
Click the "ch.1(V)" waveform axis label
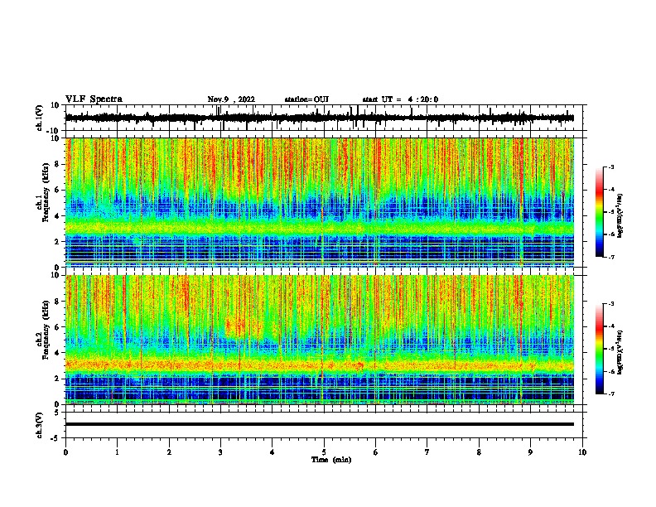40,118
